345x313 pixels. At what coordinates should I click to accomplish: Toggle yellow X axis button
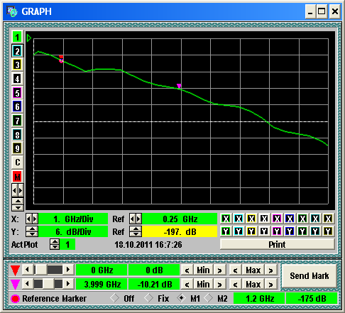pyautogui.click(x=251, y=219)
